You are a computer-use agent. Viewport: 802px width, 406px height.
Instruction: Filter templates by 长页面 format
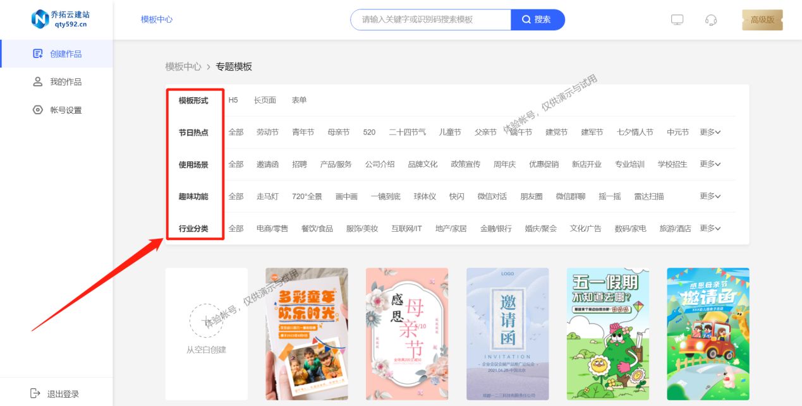265,100
